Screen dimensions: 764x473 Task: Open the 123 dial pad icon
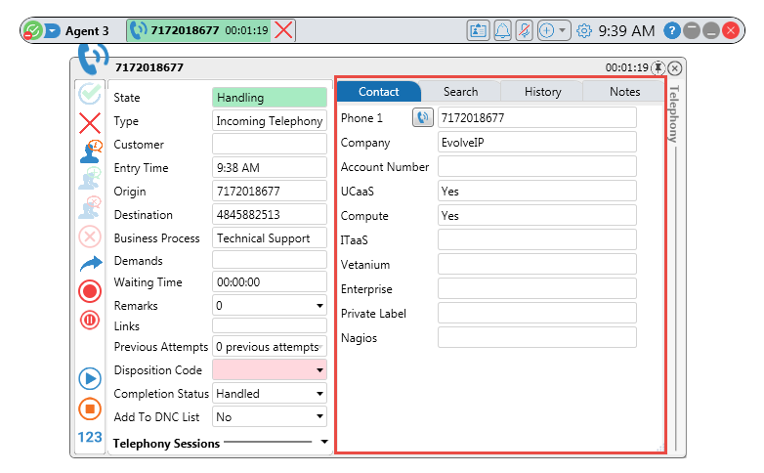tap(90, 437)
